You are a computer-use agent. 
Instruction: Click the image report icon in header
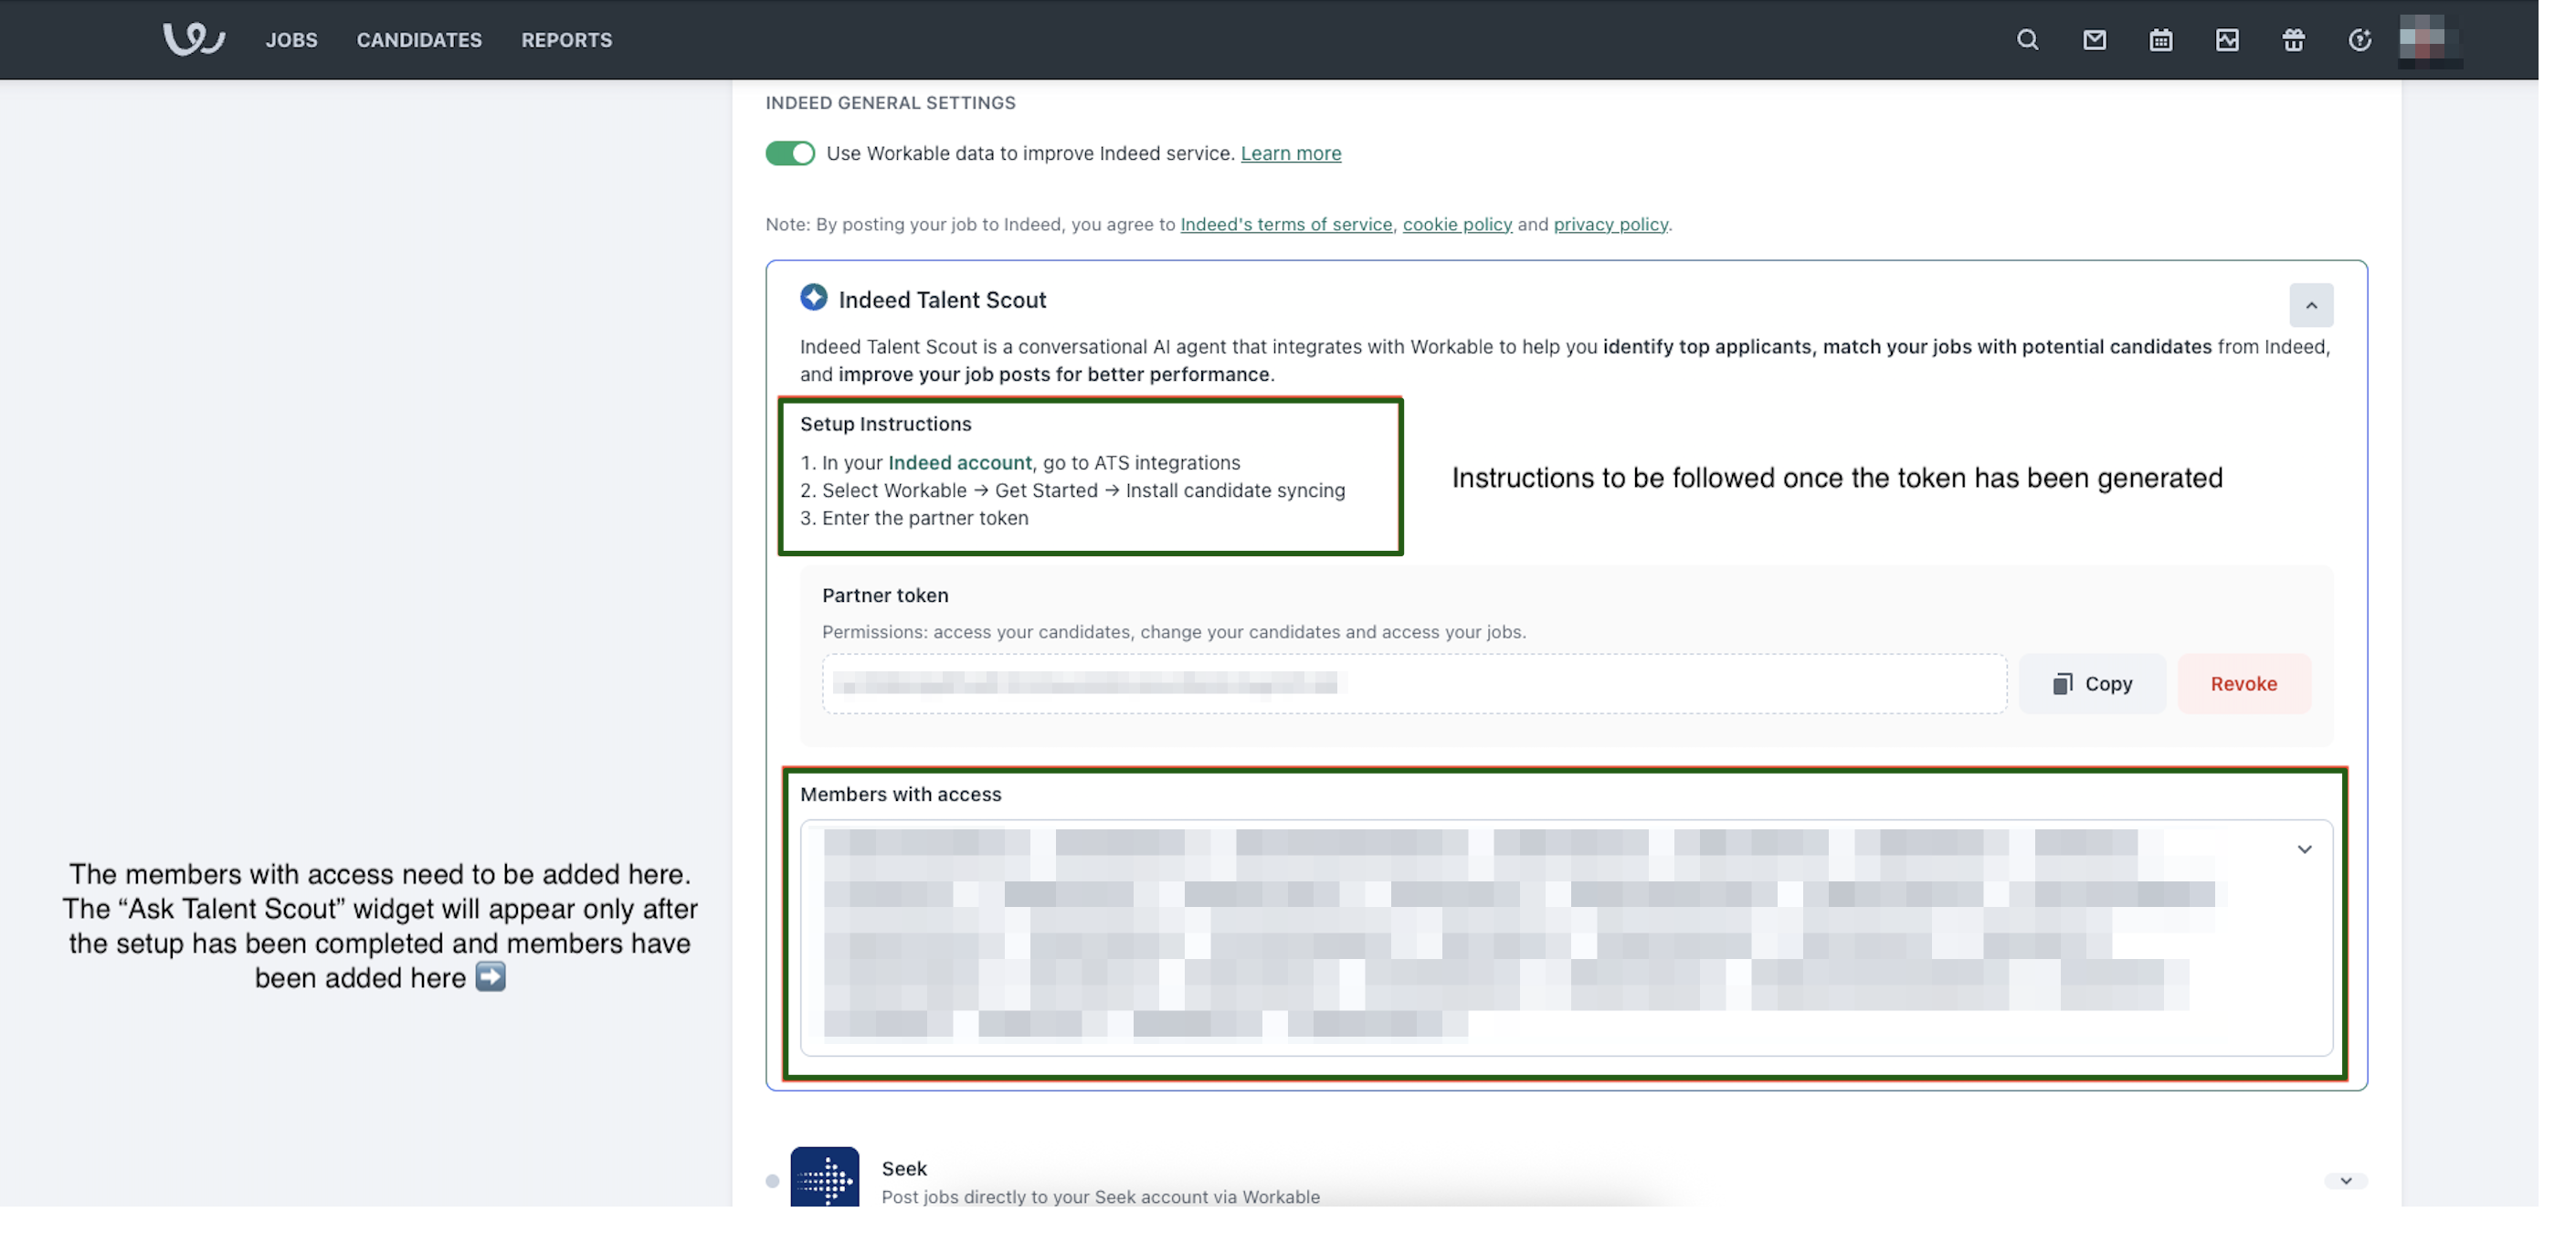pos(2226,40)
